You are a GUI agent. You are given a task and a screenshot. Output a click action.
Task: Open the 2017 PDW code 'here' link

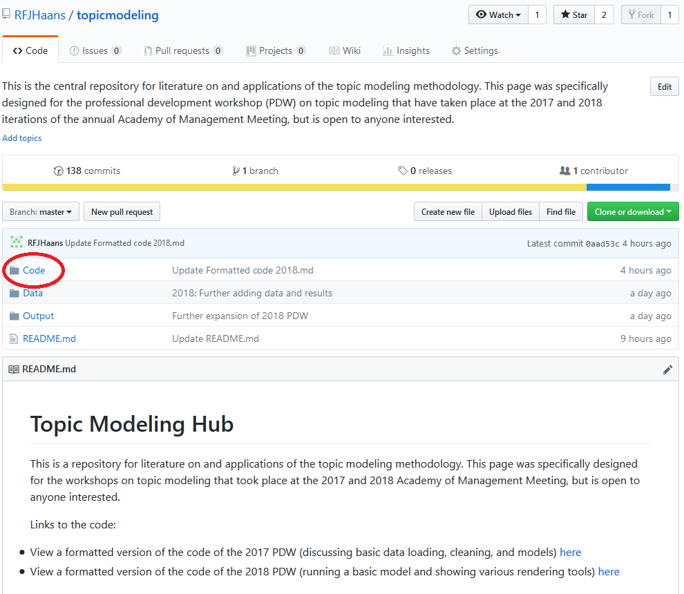(570, 552)
